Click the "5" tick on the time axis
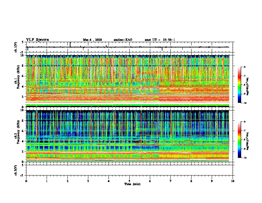 click(x=129, y=181)
